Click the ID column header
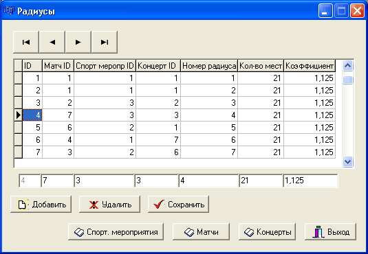Image resolution: width=368 pixels, height=254 pixels. 32,66
